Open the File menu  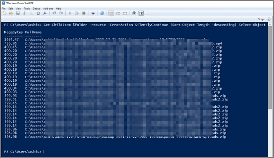pos(4,8)
